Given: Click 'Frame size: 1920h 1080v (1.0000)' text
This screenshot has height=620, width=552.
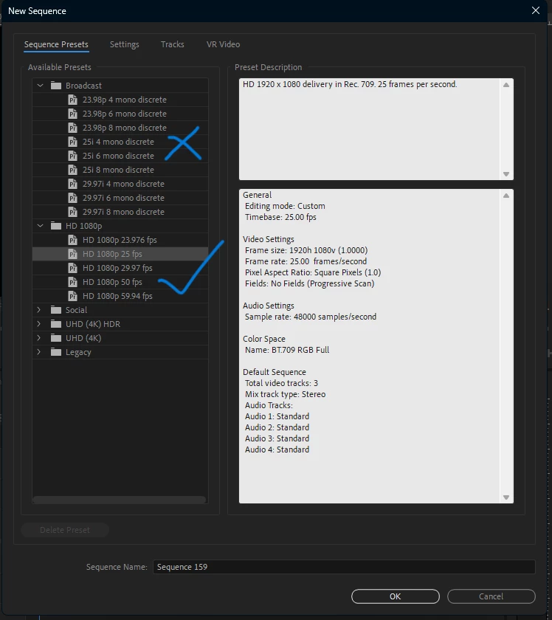Looking at the screenshot, I should [x=306, y=250].
